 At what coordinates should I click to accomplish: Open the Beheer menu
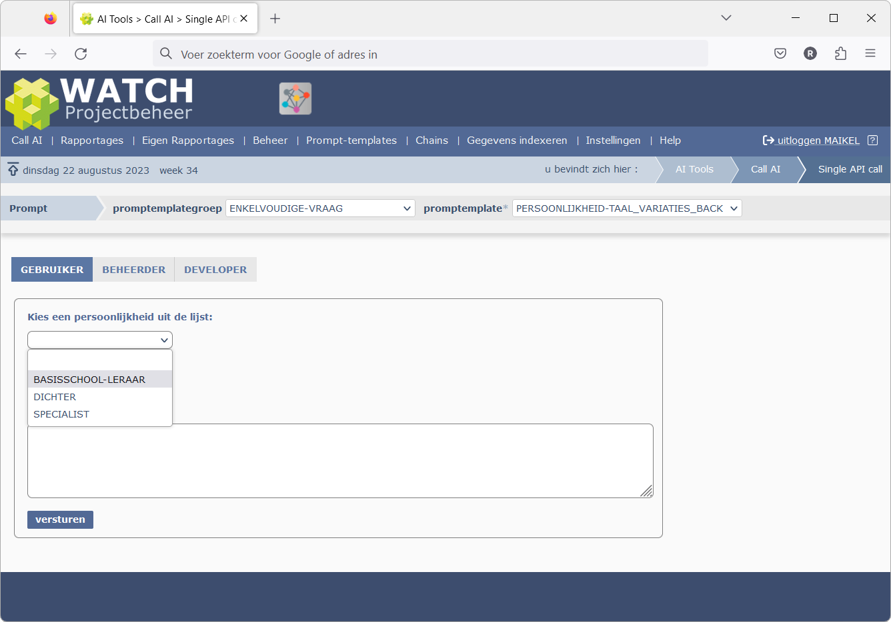pos(270,141)
